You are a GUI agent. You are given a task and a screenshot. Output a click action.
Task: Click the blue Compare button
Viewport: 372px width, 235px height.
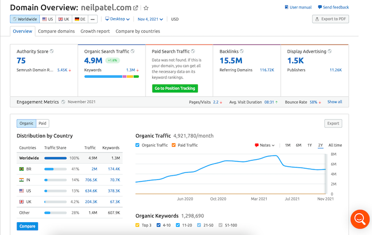27,226
